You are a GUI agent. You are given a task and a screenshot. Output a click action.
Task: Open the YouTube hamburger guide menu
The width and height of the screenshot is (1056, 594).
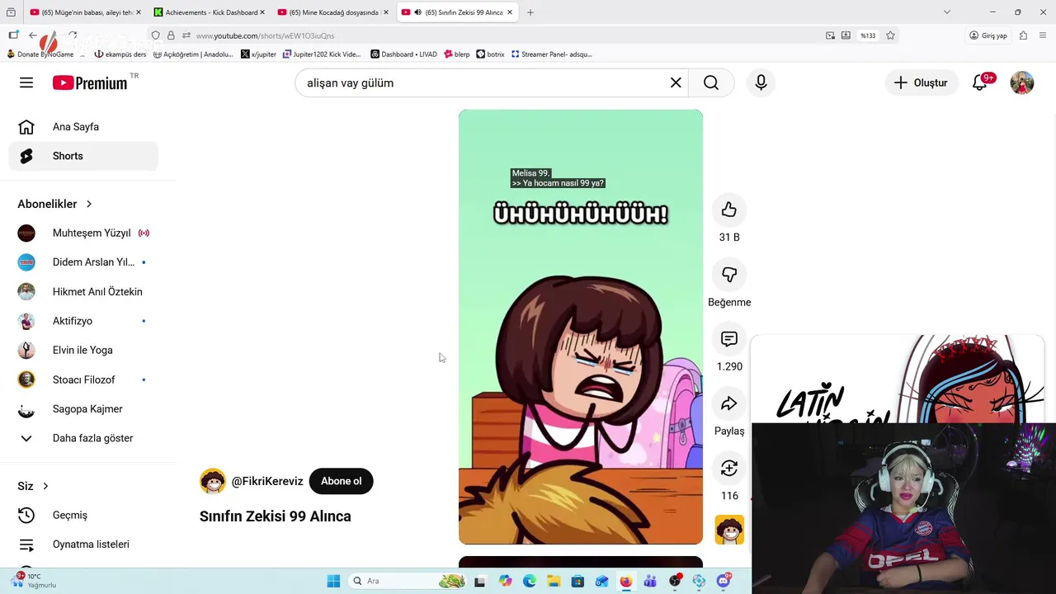[x=26, y=82]
